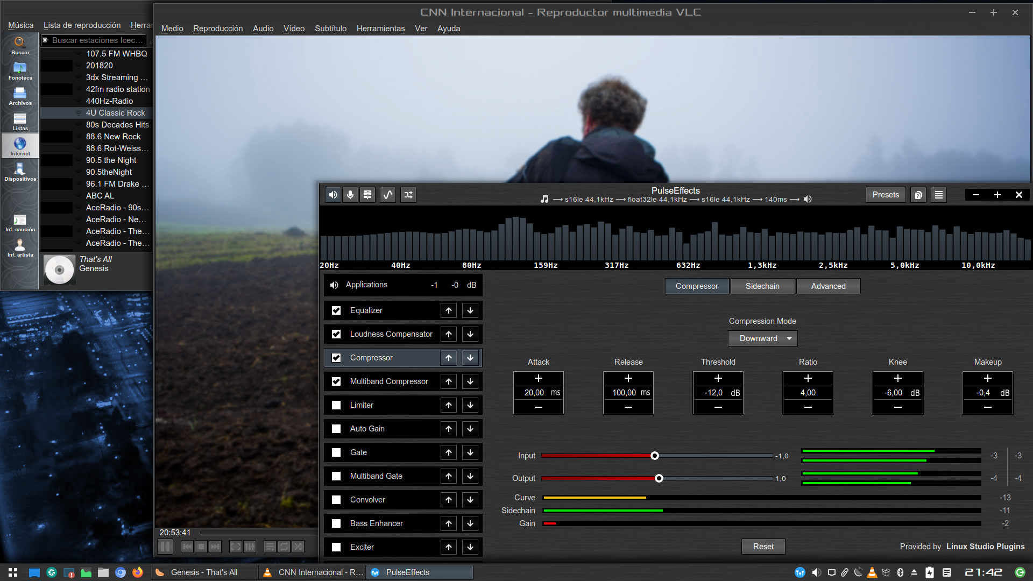
Task: Click the Bluetooth tray icon
Action: click(900, 572)
